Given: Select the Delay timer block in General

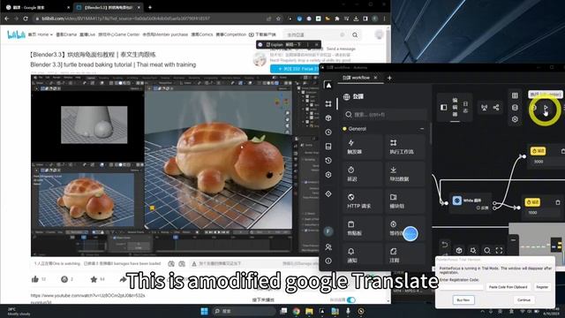Looking at the screenshot, I should tap(363, 174).
